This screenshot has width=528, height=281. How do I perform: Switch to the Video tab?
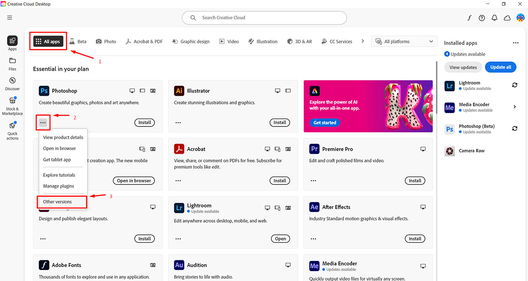229,42
